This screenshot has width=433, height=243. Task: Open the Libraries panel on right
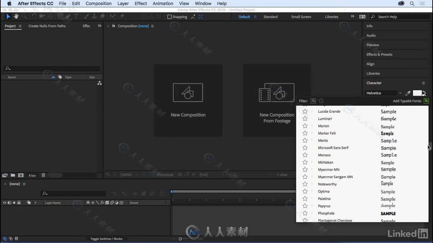(x=373, y=73)
